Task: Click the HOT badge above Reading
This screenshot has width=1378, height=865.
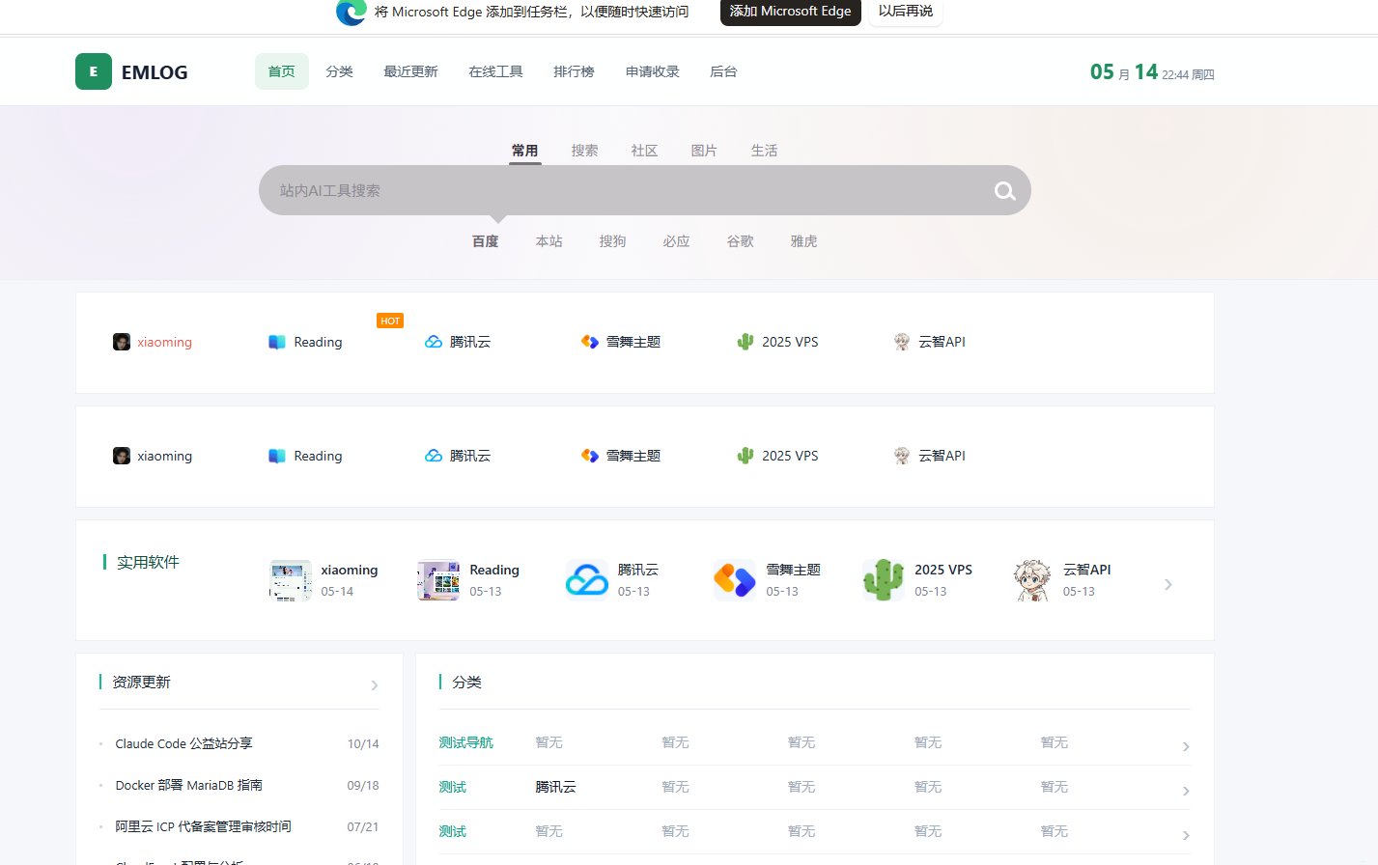Action: click(x=390, y=321)
